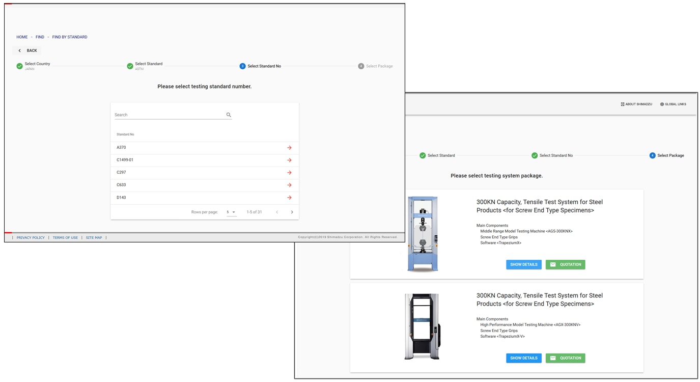This screenshot has width=700, height=382.
Task: Click the search magnifier icon
Action: tap(229, 115)
